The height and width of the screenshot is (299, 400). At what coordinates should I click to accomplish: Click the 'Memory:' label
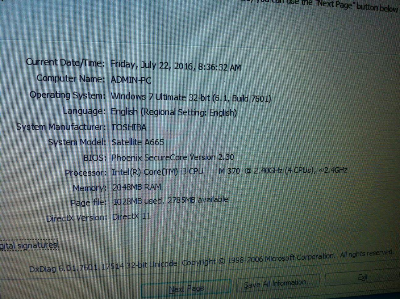(x=90, y=188)
